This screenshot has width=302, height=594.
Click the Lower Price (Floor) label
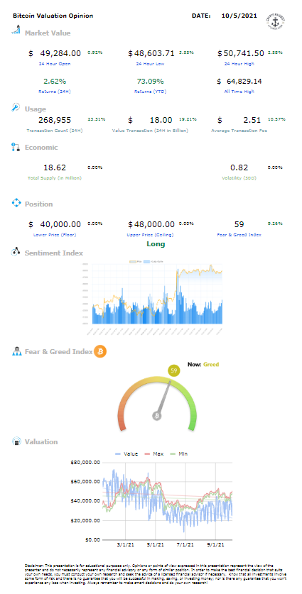55,234
